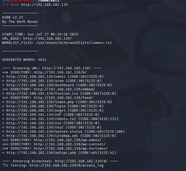Click the robots.txt result line
186x171 pixels.
tap(60, 119)
